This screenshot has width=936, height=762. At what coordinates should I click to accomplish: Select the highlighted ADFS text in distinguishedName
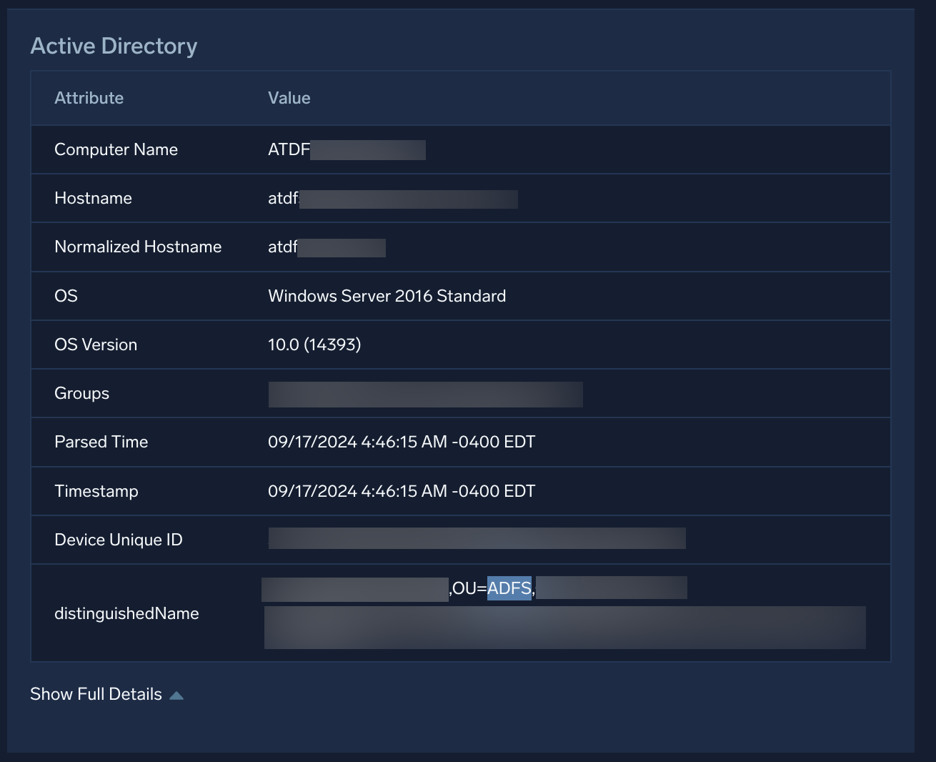(x=509, y=588)
